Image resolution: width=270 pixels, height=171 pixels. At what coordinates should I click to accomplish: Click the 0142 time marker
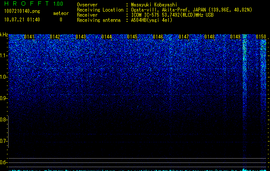55,37
